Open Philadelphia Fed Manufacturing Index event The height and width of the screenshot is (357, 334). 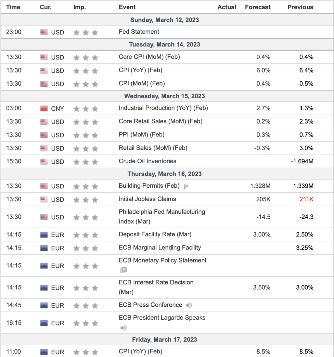[x=162, y=216]
